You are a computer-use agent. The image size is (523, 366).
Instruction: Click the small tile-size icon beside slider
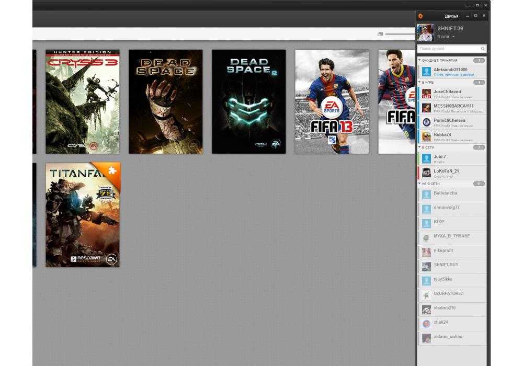tap(380, 34)
